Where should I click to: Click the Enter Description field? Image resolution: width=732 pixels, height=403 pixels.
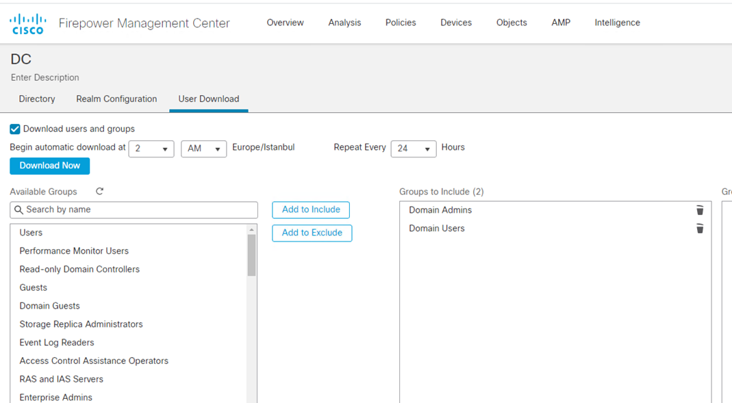tap(45, 77)
